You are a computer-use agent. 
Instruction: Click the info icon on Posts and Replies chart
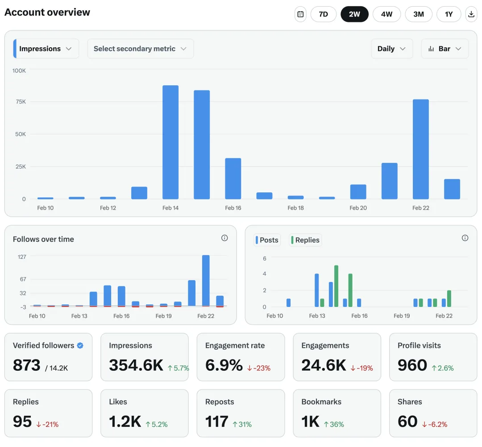coord(465,238)
